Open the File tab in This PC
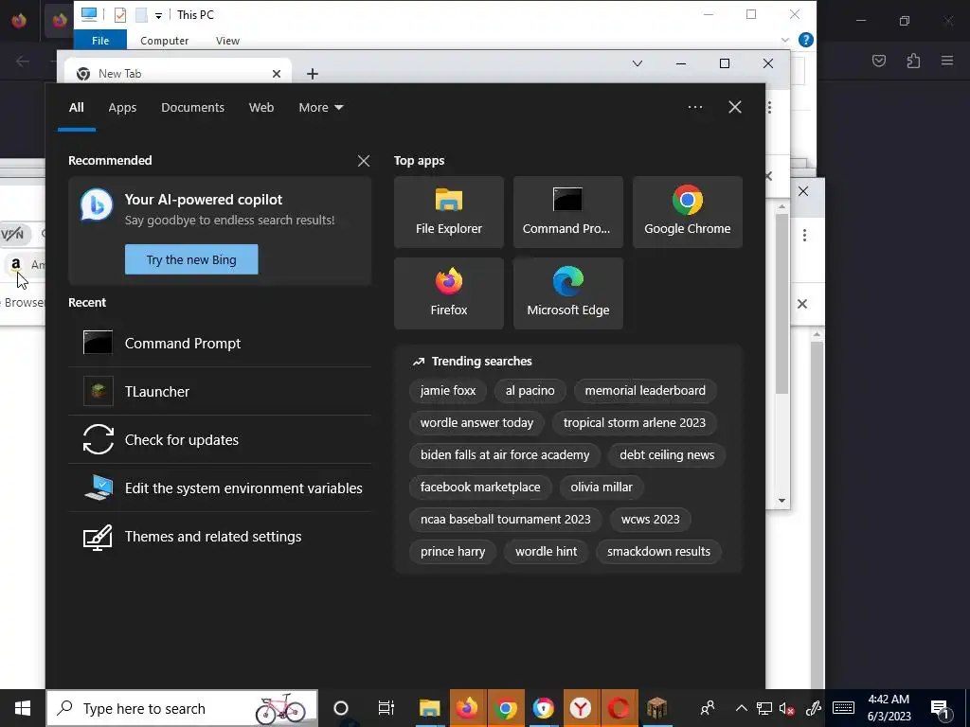The width and height of the screenshot is (970, 727). coord(100,40)
